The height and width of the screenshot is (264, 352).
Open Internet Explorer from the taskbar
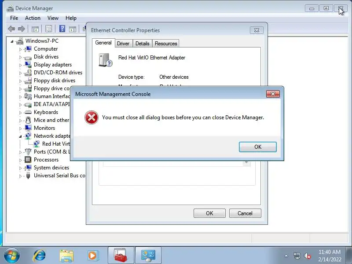point(40,256)
